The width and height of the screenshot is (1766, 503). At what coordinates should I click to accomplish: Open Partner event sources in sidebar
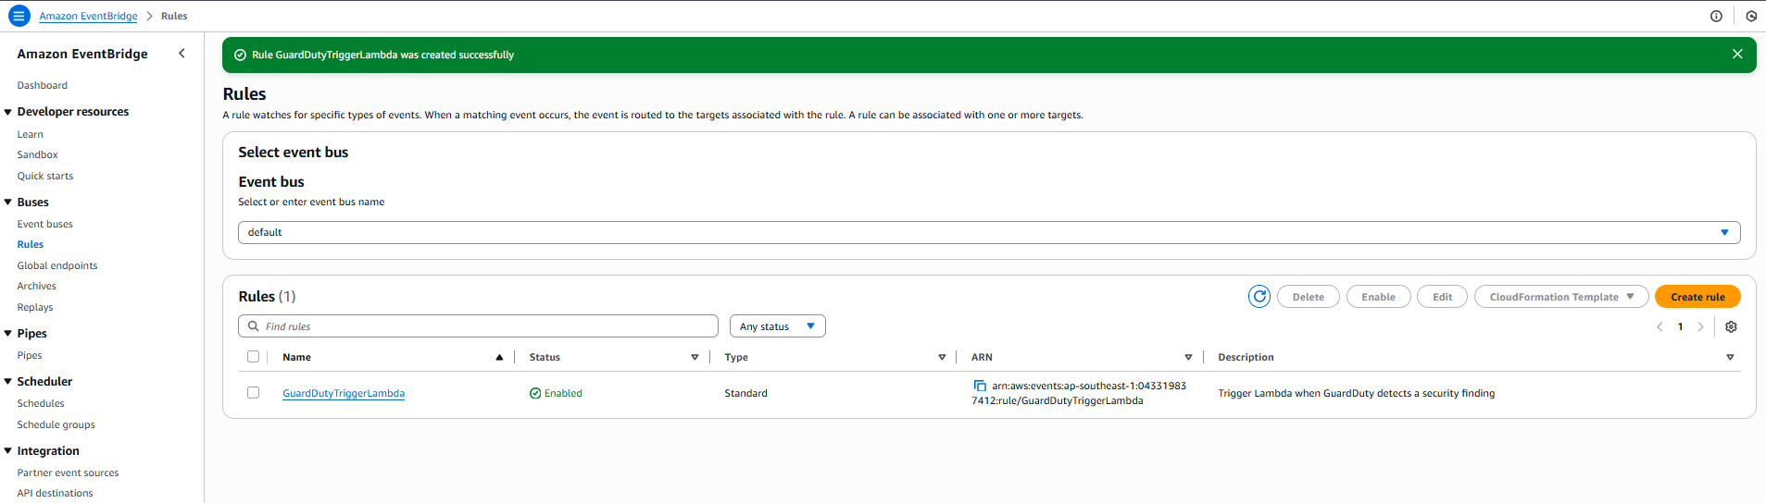click(x=68, y=472)
